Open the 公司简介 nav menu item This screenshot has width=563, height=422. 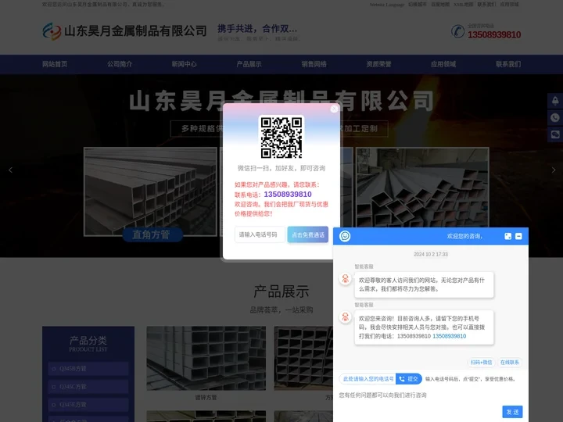(x=120, y=64)
